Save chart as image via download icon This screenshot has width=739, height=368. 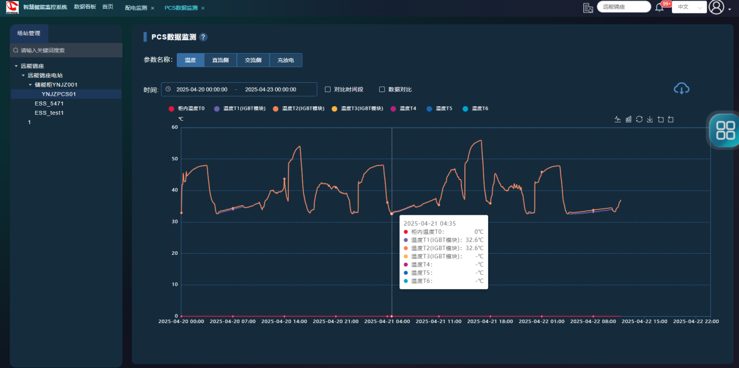pos(650,119)
